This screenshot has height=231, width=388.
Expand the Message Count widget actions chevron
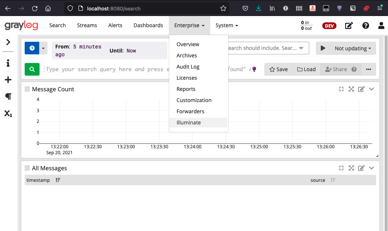(371, 89)
